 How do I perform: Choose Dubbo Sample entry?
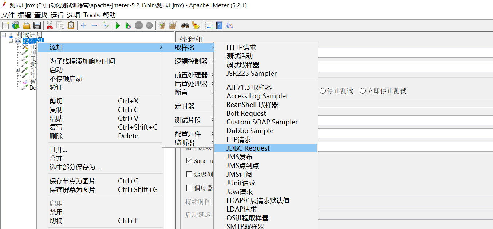[265, 131]
